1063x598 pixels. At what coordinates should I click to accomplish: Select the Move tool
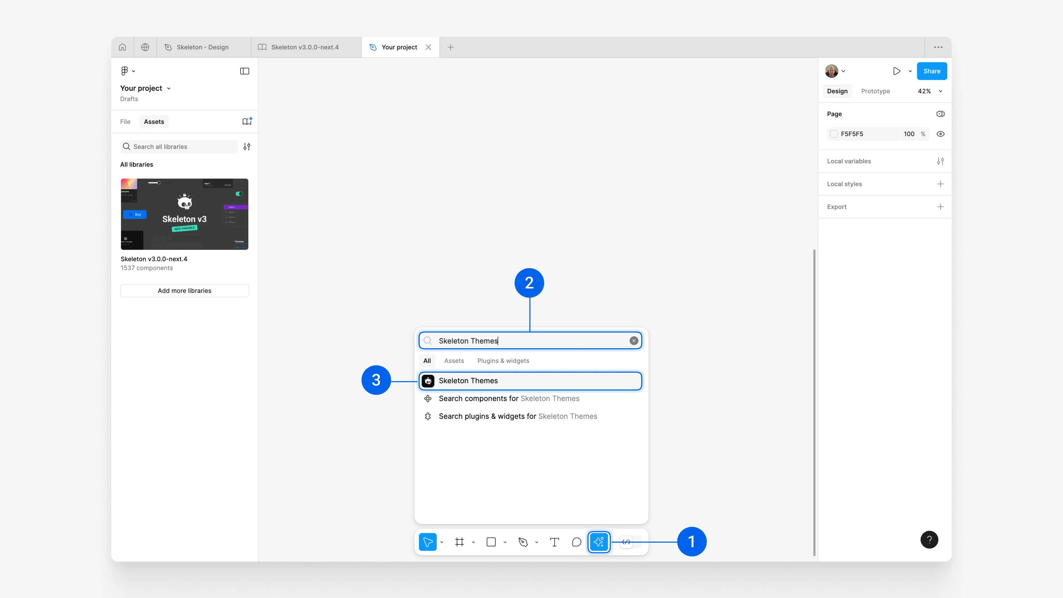pyautogui.click(x=427, y=542)
